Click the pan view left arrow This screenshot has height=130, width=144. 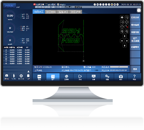tap(122, 41)
